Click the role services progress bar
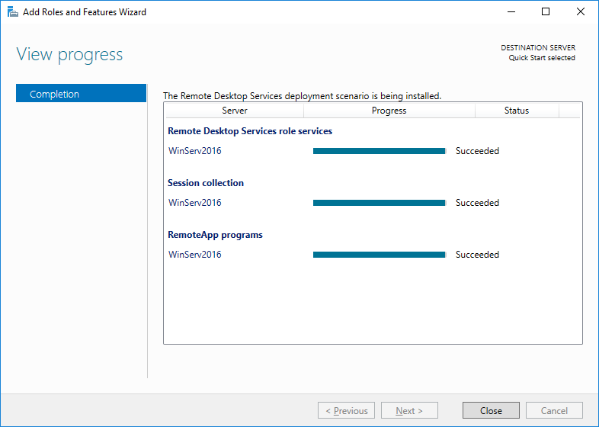The height and width of the screenshot is (427, 599). 379,151
